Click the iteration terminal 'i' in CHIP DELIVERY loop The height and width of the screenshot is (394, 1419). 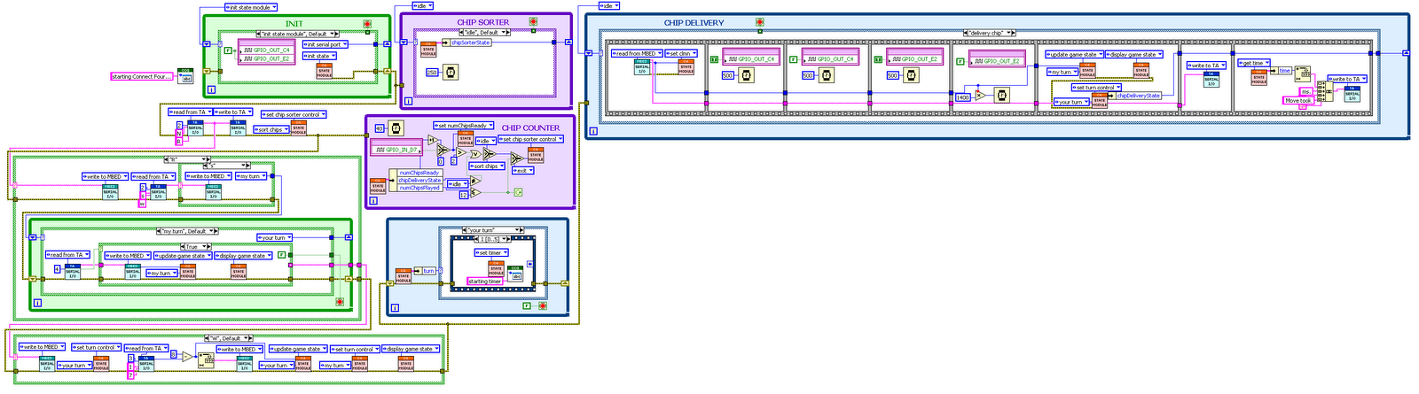click(593, 131)
